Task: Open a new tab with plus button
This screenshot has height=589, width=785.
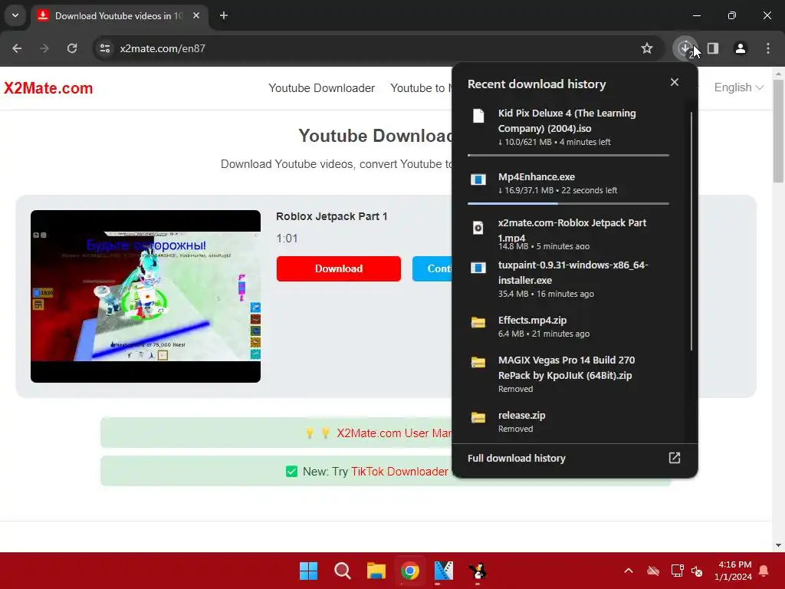Action: [x=224, y=15]
